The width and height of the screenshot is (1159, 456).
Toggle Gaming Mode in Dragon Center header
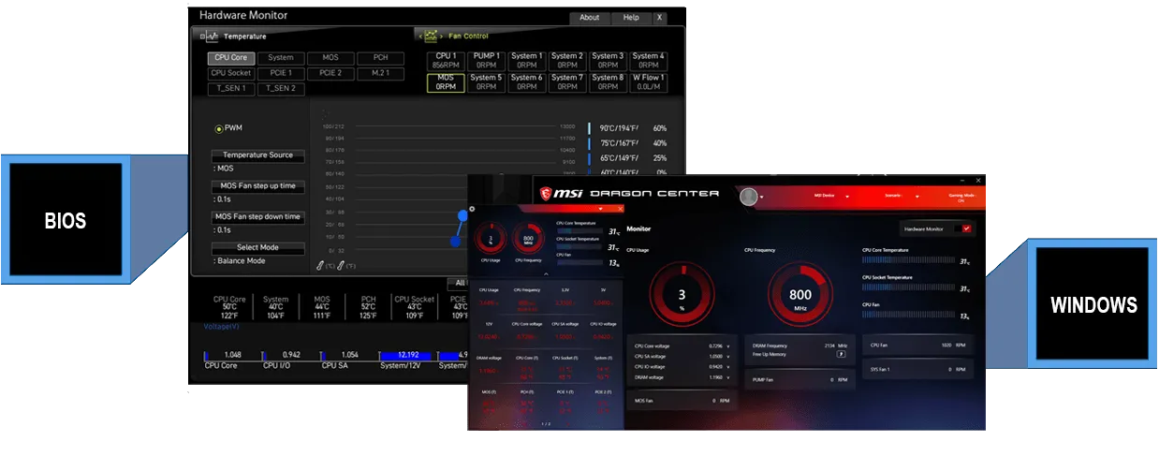[961, 197]
